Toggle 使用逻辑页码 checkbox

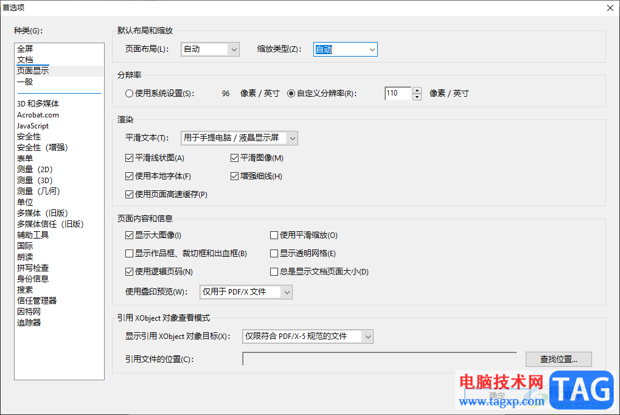click(x=130, y=272)
